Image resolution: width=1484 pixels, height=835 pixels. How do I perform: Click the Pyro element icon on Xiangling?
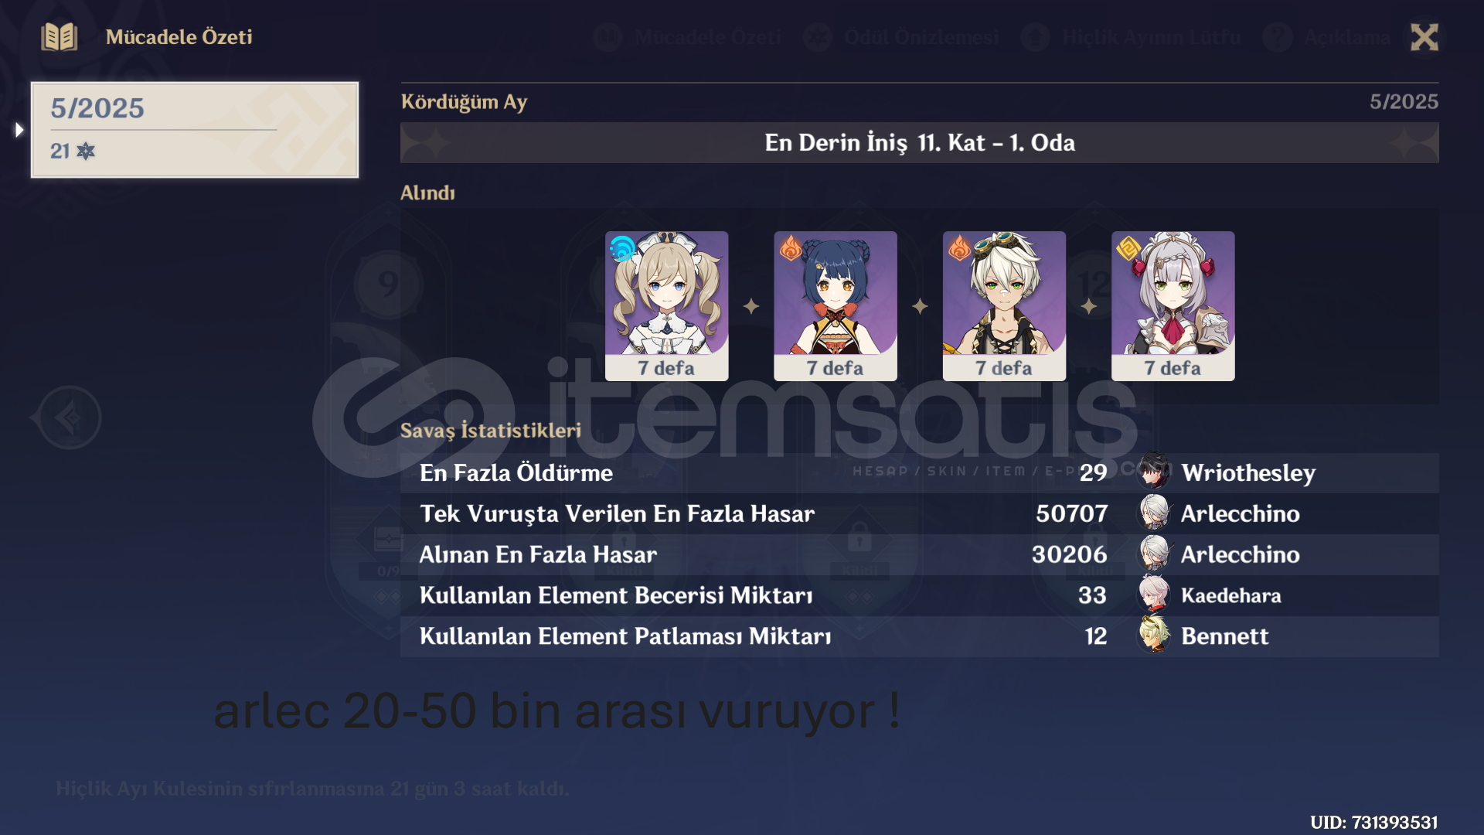[791, 248]
